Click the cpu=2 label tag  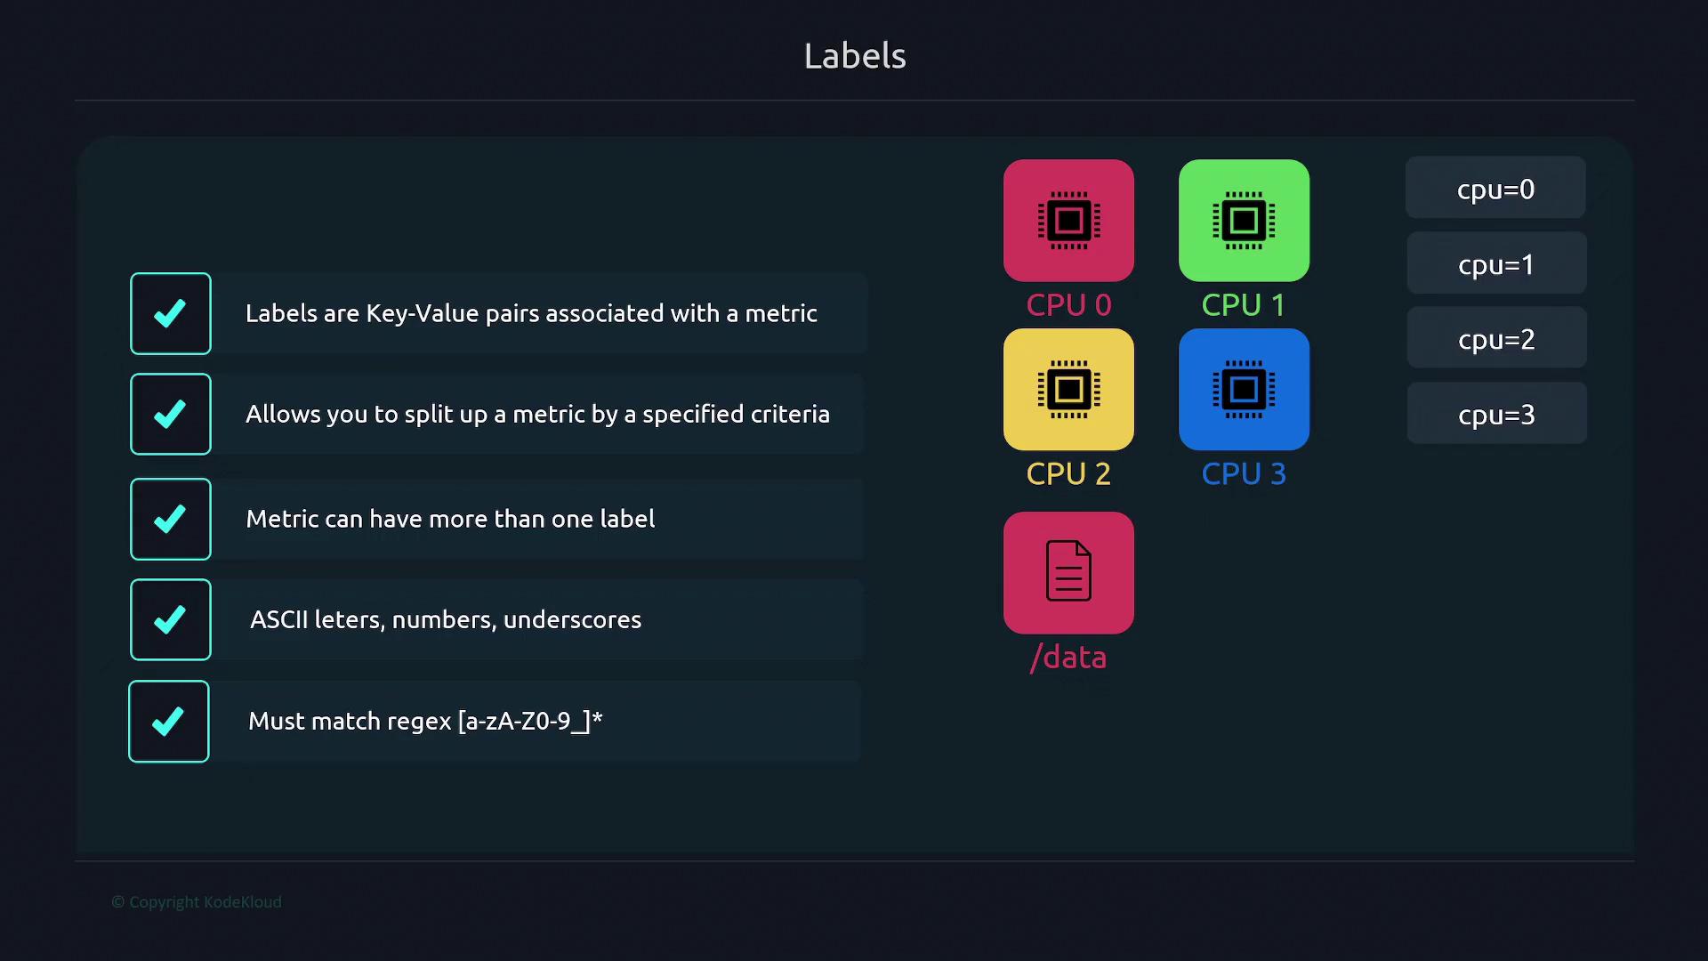point(1496,338)
